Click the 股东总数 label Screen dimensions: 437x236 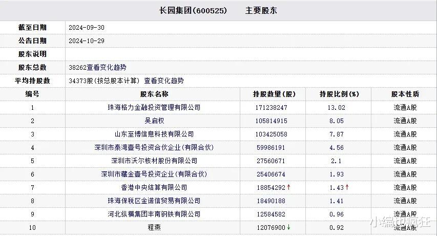(x=32, y=68)
